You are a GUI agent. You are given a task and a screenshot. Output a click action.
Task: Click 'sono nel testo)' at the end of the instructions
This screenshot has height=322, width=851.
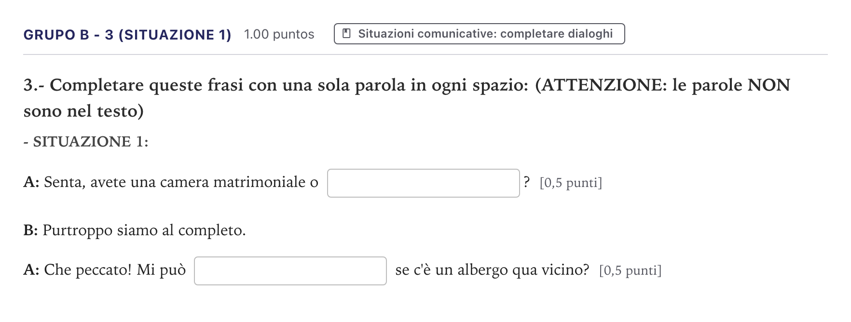coord(83,111)
